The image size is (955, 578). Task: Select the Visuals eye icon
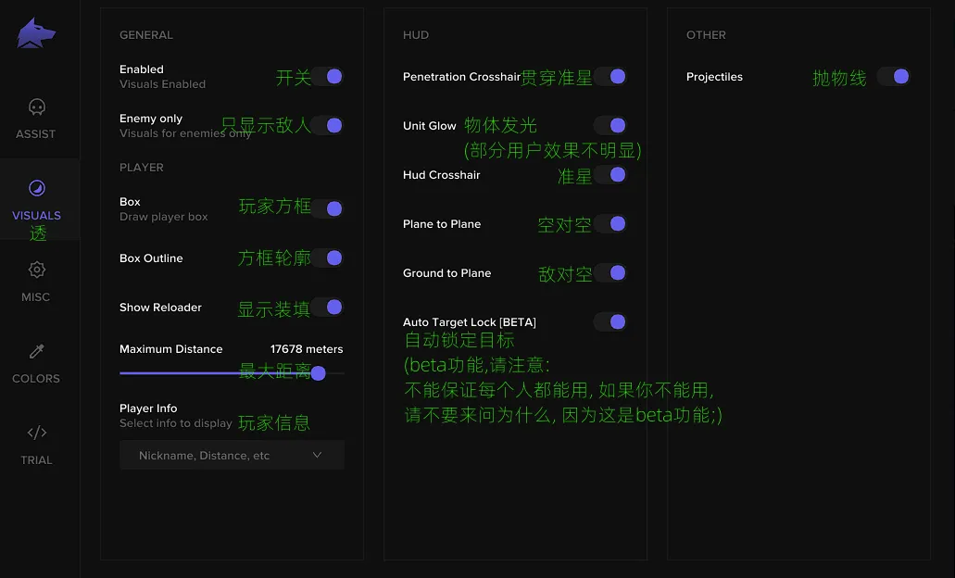click(36, 188)
